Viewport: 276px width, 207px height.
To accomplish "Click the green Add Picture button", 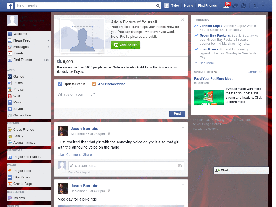I will pos(126,45).
